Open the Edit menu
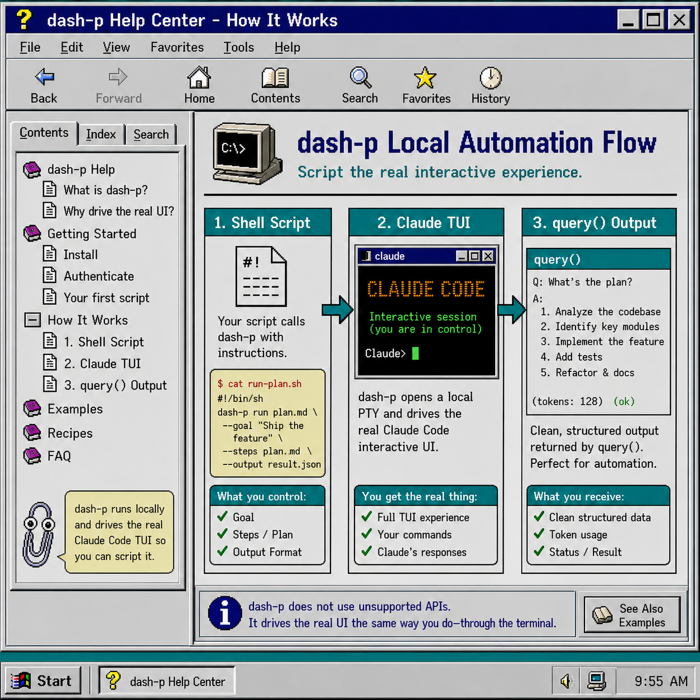Viewport: 700px width, 700px height. click(72, 47)
